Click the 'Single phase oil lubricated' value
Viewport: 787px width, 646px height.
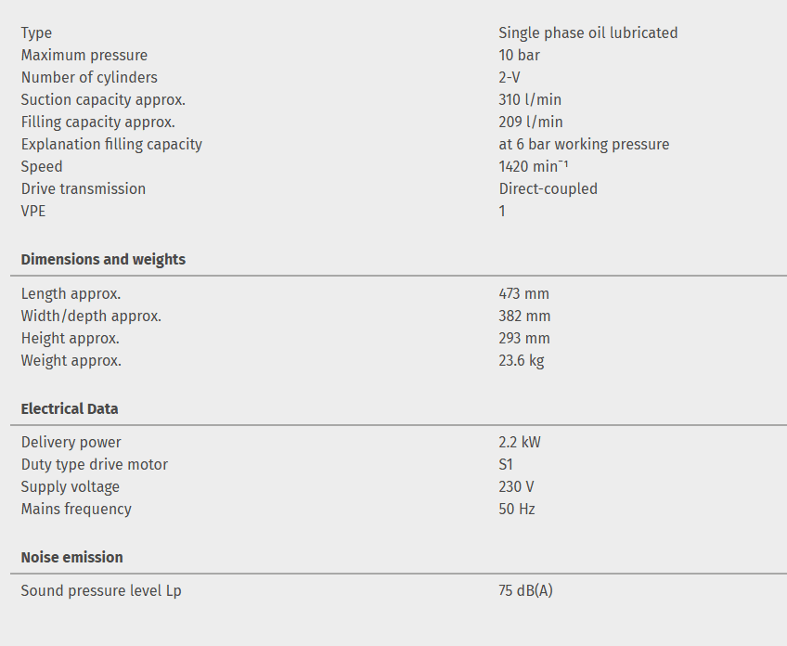point(587,33)
